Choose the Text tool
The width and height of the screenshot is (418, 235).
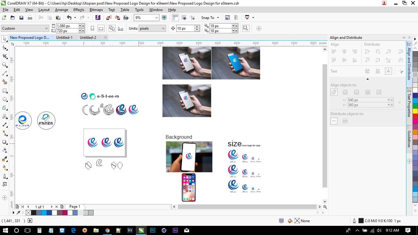(x=5, y=116)
